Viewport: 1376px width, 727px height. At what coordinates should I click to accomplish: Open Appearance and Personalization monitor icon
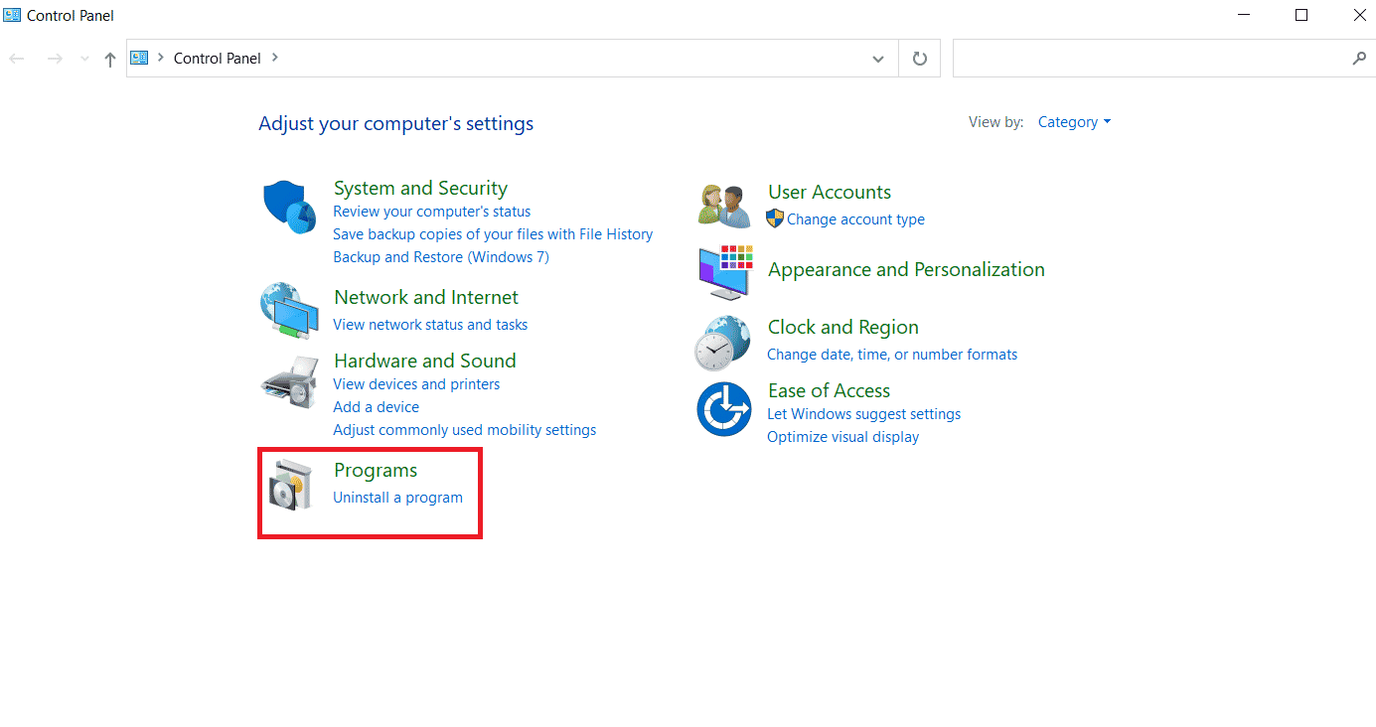724,271
